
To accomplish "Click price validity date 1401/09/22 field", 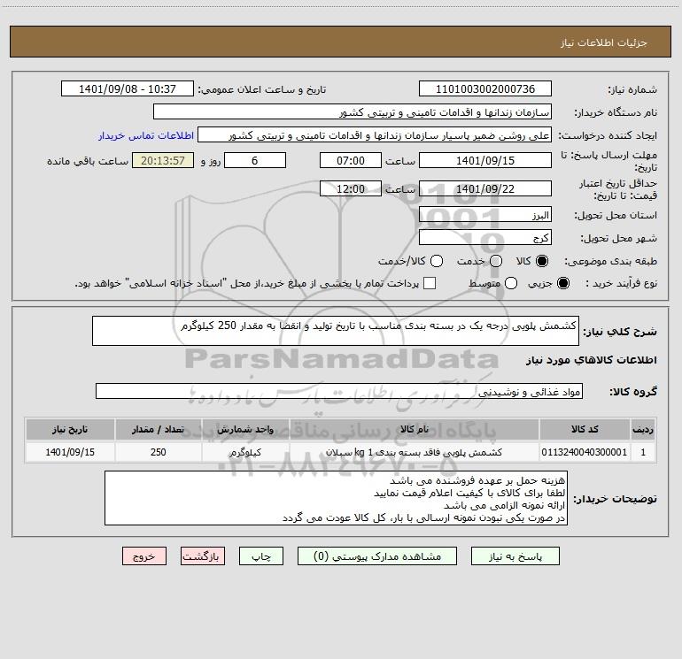I will tap(485, 188).
